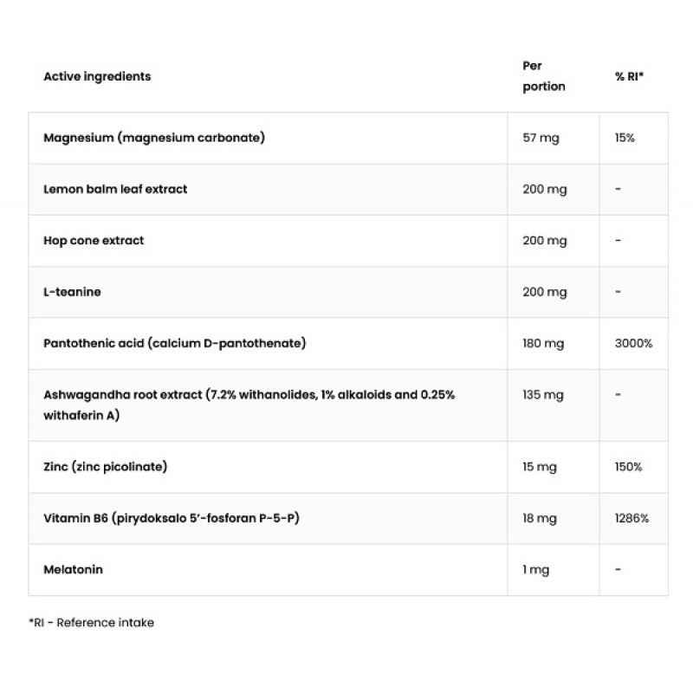Image resolution: width=693 pixels, height=693 pixels.
Task: Select Pantothenic acid (calcium D-pantothenate) text
Action: click(174, 344)
